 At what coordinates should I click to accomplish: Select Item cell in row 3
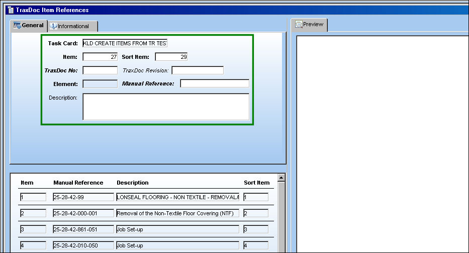pos(33,229)
